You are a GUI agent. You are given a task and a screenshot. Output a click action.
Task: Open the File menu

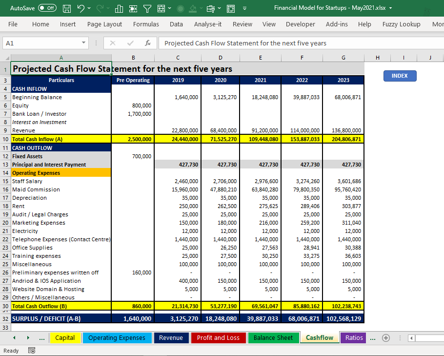(13, 24)
